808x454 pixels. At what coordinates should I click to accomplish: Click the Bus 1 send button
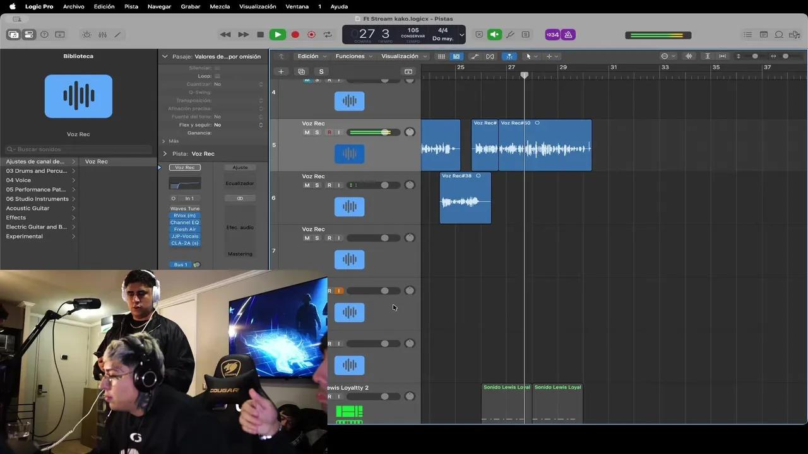181,265
